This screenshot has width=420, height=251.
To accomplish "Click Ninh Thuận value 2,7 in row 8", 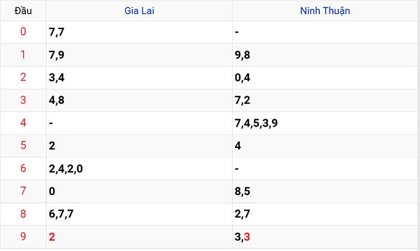I will (x=243, y=214).
